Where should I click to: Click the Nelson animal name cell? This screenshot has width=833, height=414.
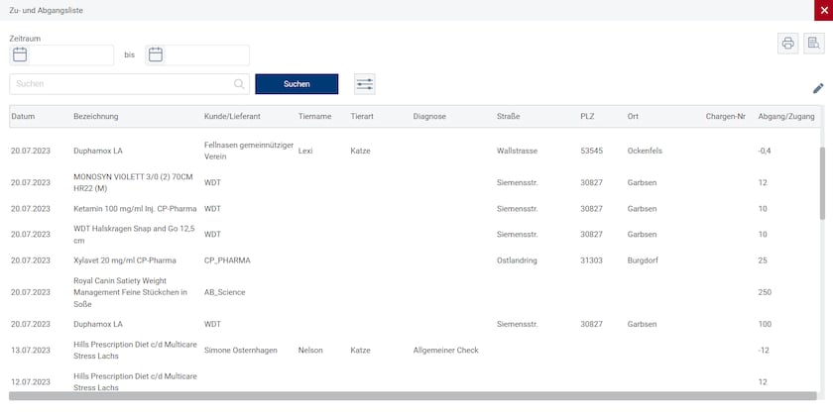(310, 351)
